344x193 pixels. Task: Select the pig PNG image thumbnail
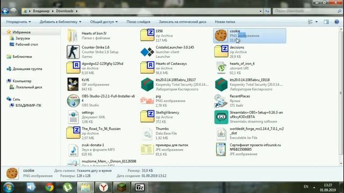pos(147,101)
